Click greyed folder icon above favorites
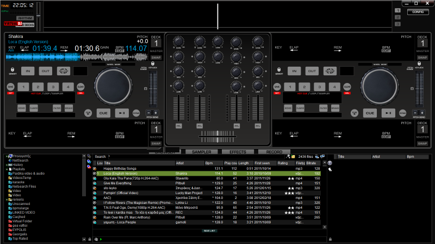Viewport: 435px width, 244px height. [x=89, y=156]
